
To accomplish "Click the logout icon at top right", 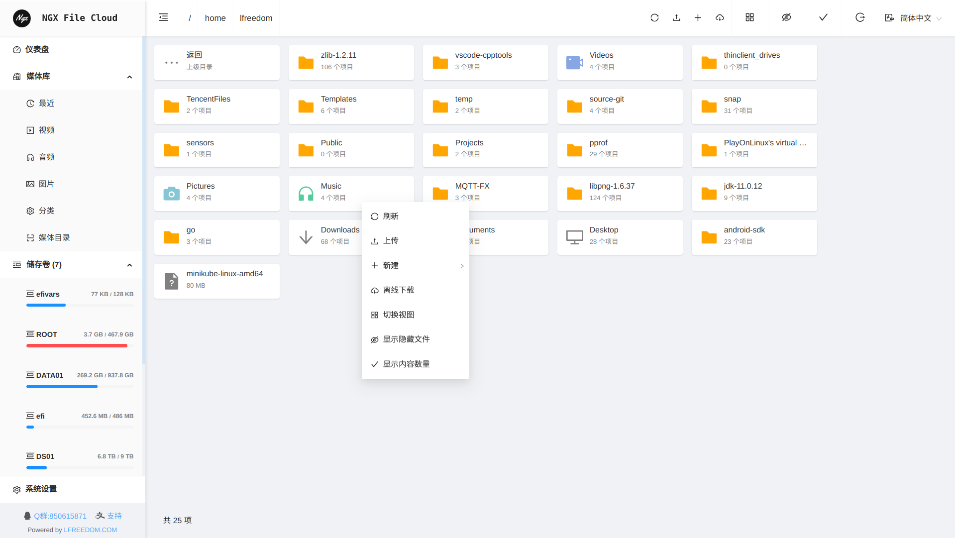I will [860, 17].
